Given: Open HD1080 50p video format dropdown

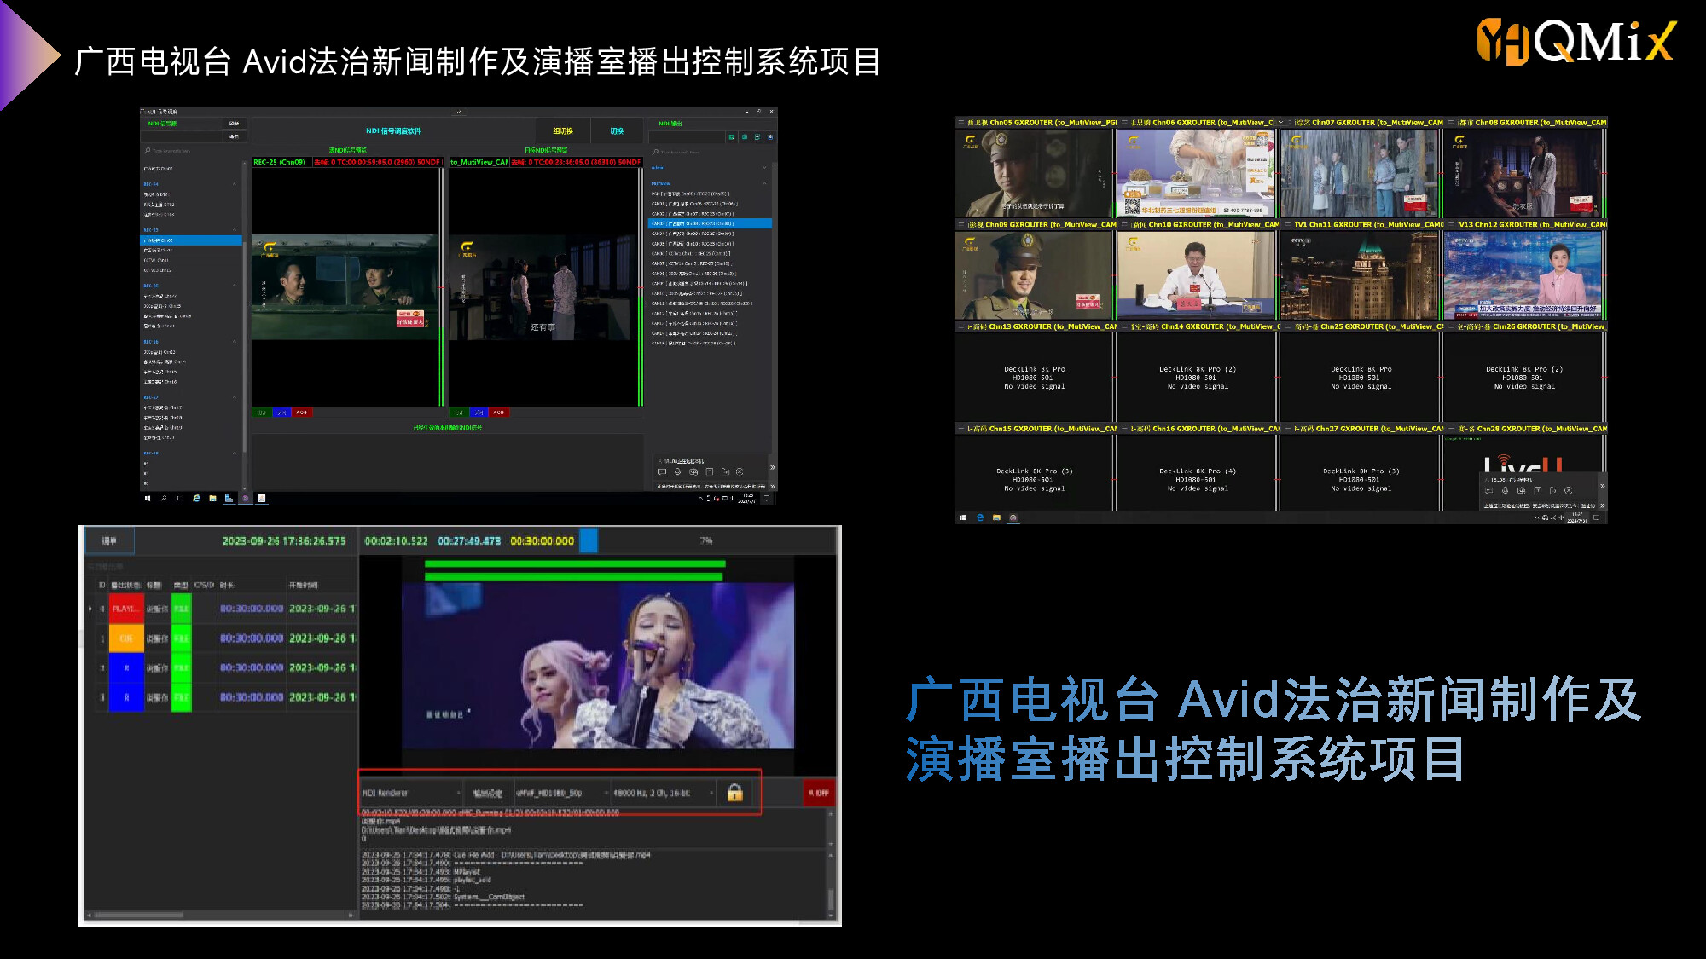Looking at the screenshot, I should (x=562, y=793).
